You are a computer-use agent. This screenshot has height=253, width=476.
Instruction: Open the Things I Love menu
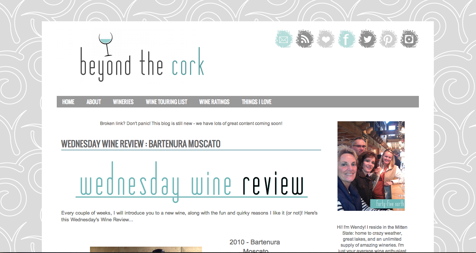pos(256,101)
